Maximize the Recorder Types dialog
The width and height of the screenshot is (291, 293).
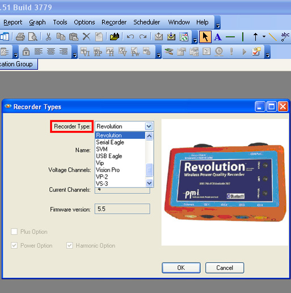[x=271, y=107]
